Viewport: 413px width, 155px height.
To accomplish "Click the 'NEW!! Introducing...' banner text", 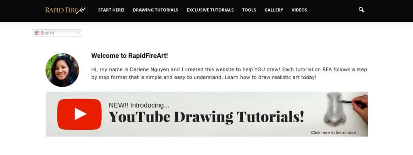I will (139, 105).
